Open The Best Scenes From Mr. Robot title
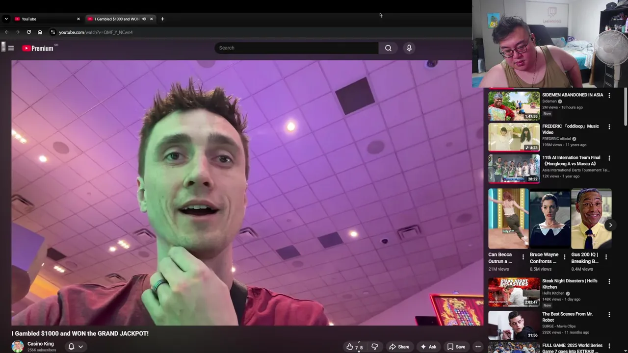The height and width of the screenshot is (353, 628). click(x=567, y=317)
